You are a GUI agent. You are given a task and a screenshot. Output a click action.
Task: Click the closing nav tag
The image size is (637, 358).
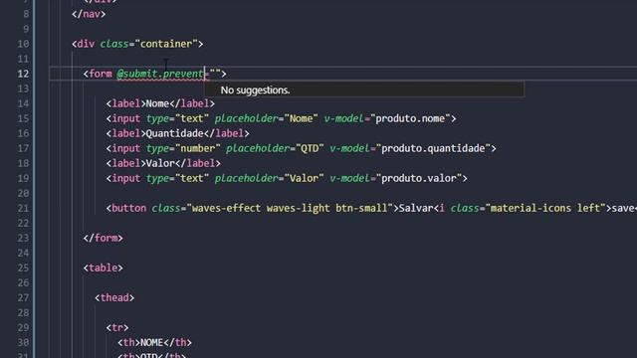[89, 14]
